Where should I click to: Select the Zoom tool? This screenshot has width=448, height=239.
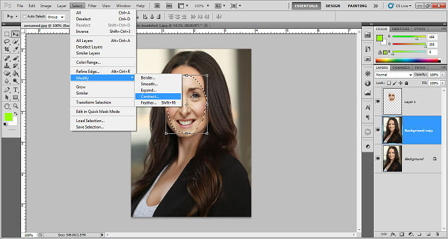[15, 106]
